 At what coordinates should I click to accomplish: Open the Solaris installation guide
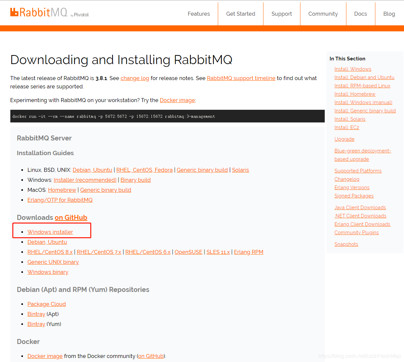click(x=240, y=170)
